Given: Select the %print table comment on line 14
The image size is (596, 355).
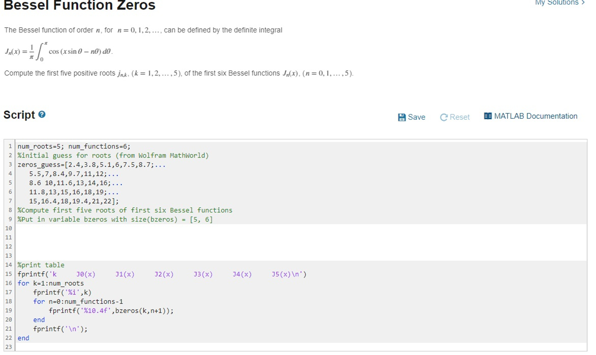Looking at the screenshot, I should click(40, 265).
